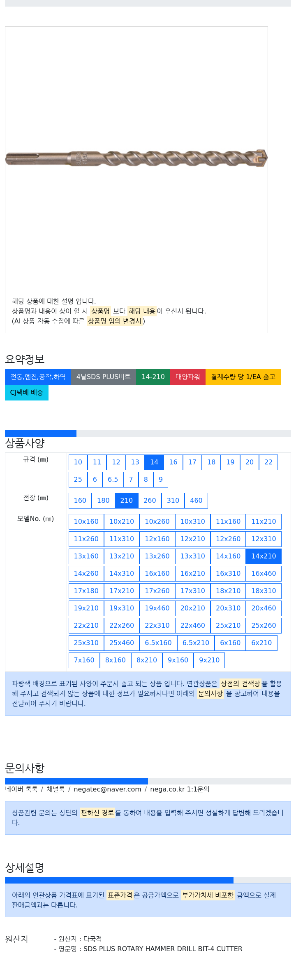
Task: Select the 16 mm diameter option
Action: click(173, 462)
